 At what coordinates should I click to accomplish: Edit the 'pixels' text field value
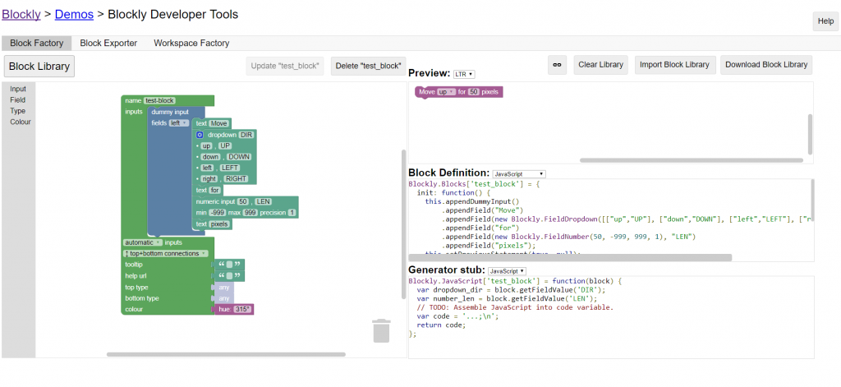pos(219,223)
